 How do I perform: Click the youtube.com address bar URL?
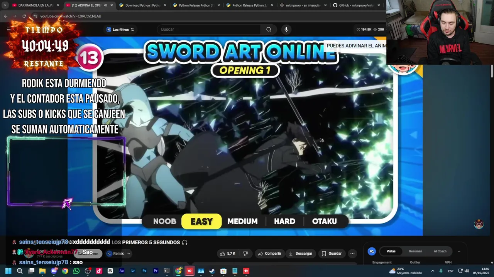[x=71, y=16]
